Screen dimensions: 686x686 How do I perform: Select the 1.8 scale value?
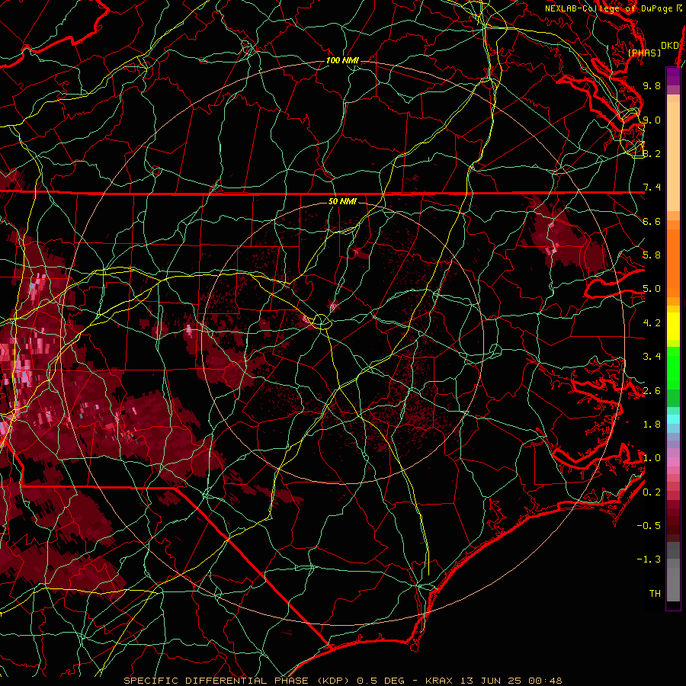[652, 425]
